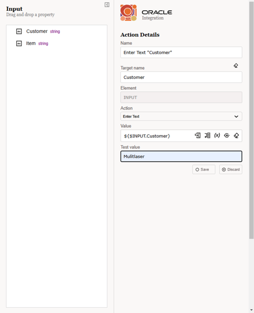This screenshot has height=313, width=254.
Task: Click the Target name text field
Action: [181, 77]
